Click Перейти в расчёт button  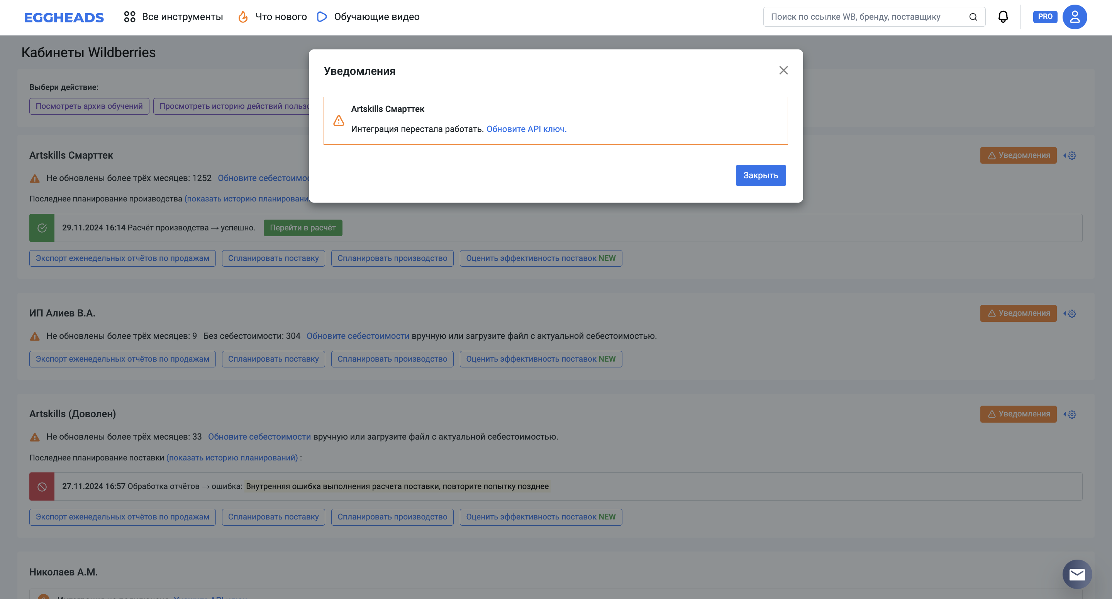303,228
